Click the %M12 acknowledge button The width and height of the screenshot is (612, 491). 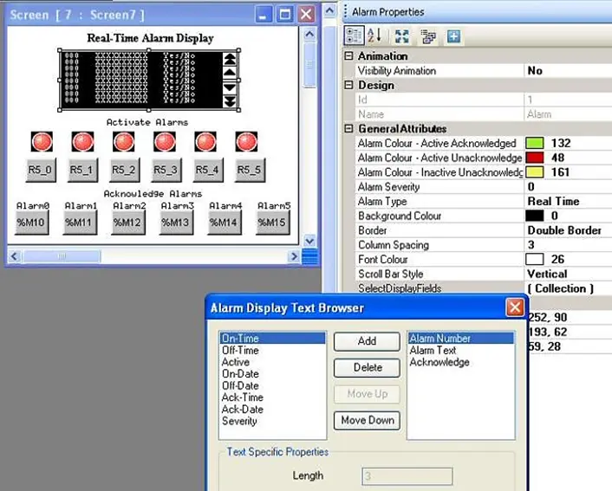[128, 223]
